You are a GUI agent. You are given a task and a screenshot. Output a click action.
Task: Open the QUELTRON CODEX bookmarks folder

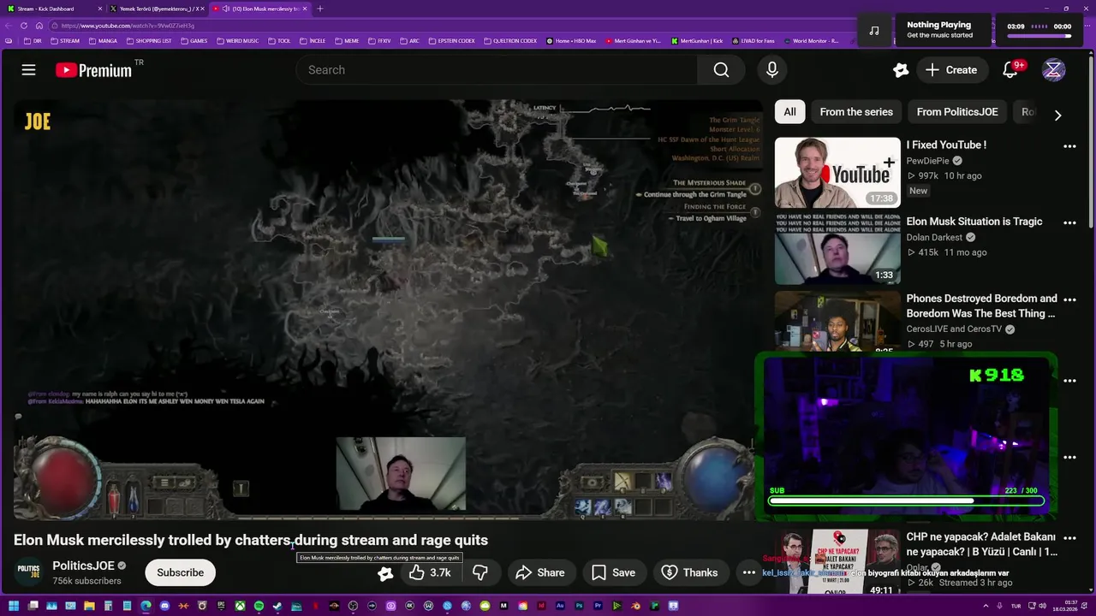pyautogui.click(x=509, y=41)
